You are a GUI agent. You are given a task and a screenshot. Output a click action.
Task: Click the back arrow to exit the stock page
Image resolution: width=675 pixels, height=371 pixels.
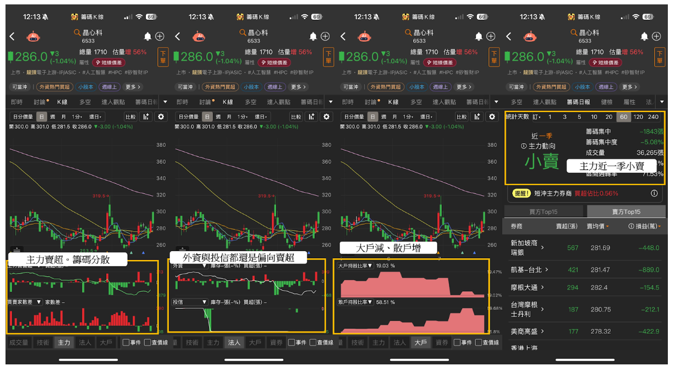click(x=12, y=36)
